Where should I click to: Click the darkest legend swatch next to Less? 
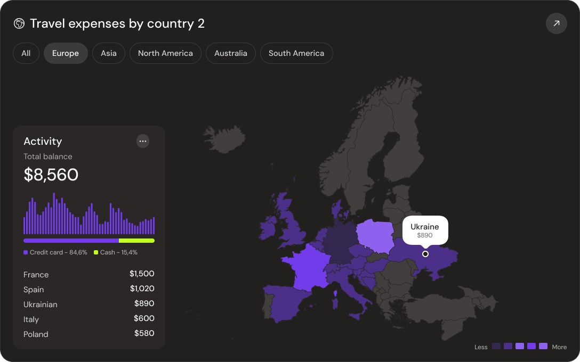click(x=496, y=346)
